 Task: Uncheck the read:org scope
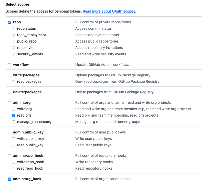(x=14, y=116)
